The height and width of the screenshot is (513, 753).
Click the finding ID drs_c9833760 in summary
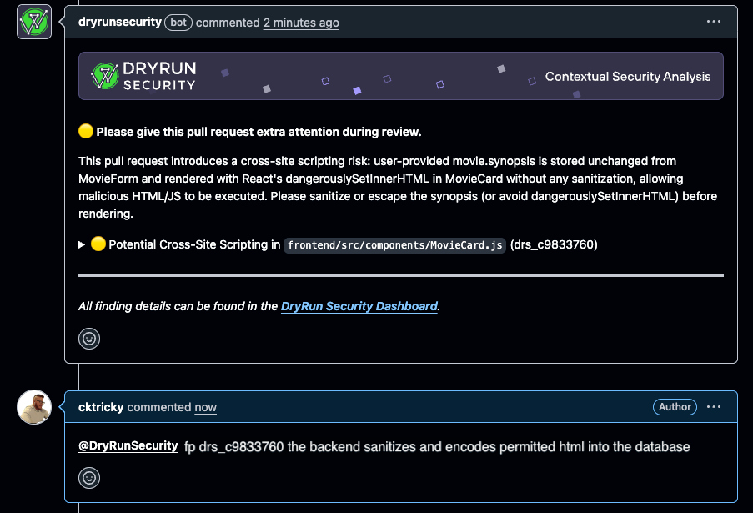pos(554,245)
